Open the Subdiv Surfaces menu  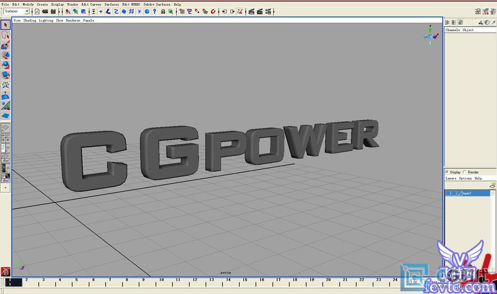point(157,4)
